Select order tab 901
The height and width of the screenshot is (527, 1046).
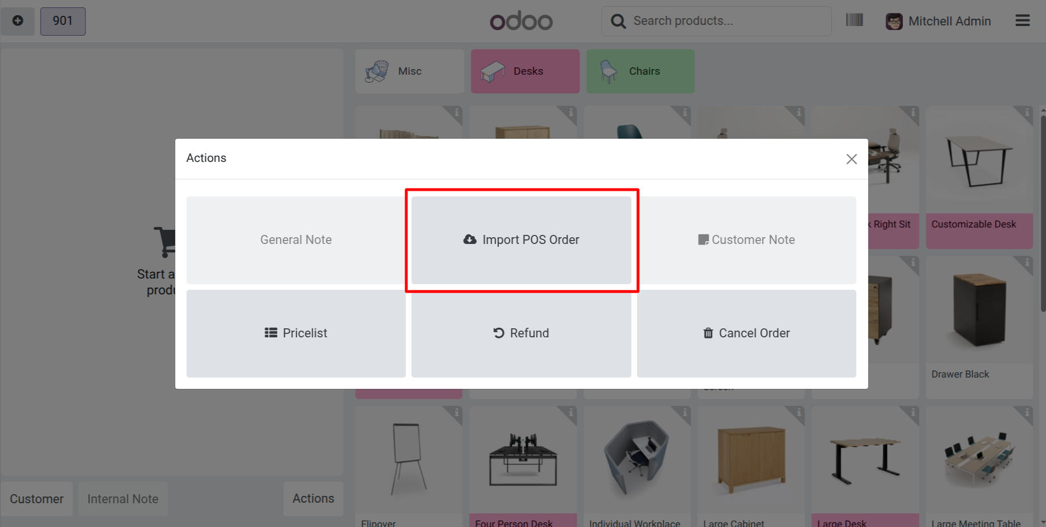tap(62, 21)
